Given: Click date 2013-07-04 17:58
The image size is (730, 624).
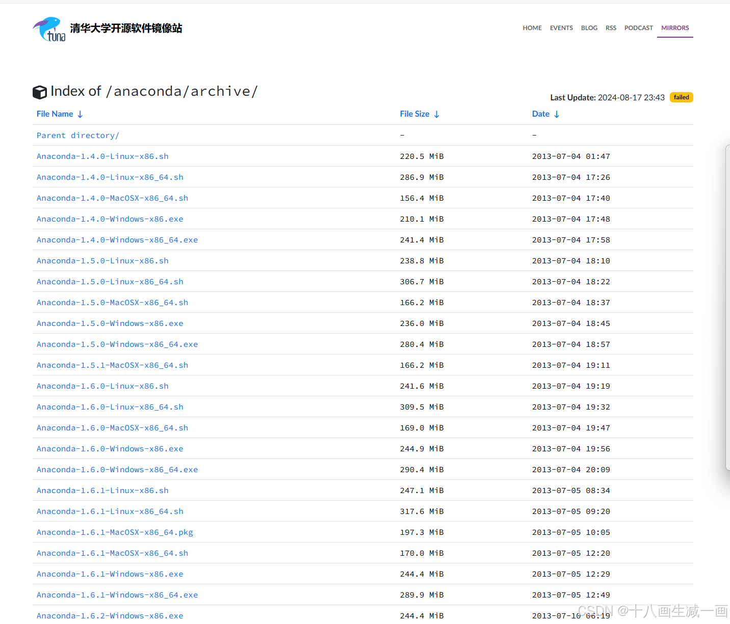Looking at the screenshot, I should click(x=571, y=240).
